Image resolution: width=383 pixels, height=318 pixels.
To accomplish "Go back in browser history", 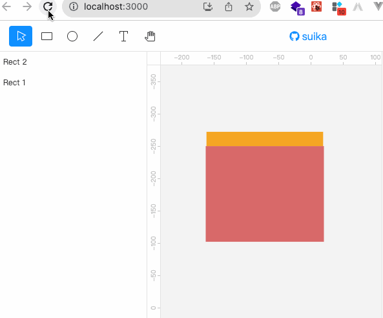I will (x=6, y=6).
